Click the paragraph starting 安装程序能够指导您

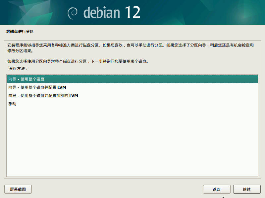[x=130, y=48]
